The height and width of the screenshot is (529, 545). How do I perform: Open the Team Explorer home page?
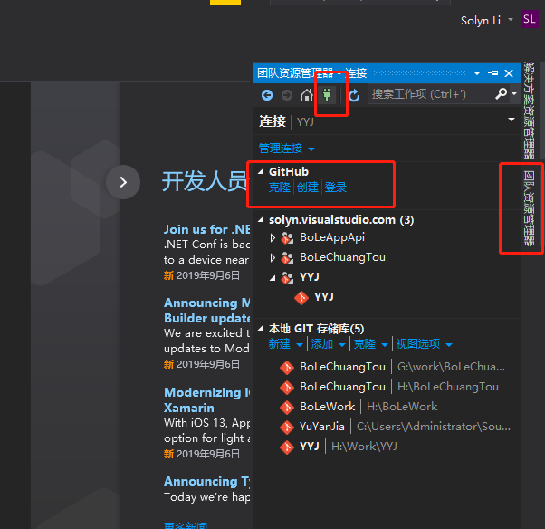[307, 95]
